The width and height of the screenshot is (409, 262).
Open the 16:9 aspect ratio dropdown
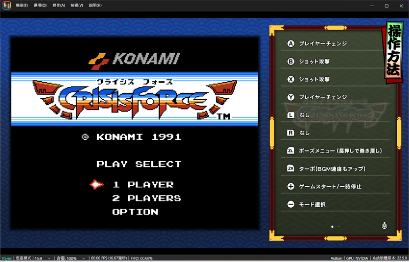[42, 258]
